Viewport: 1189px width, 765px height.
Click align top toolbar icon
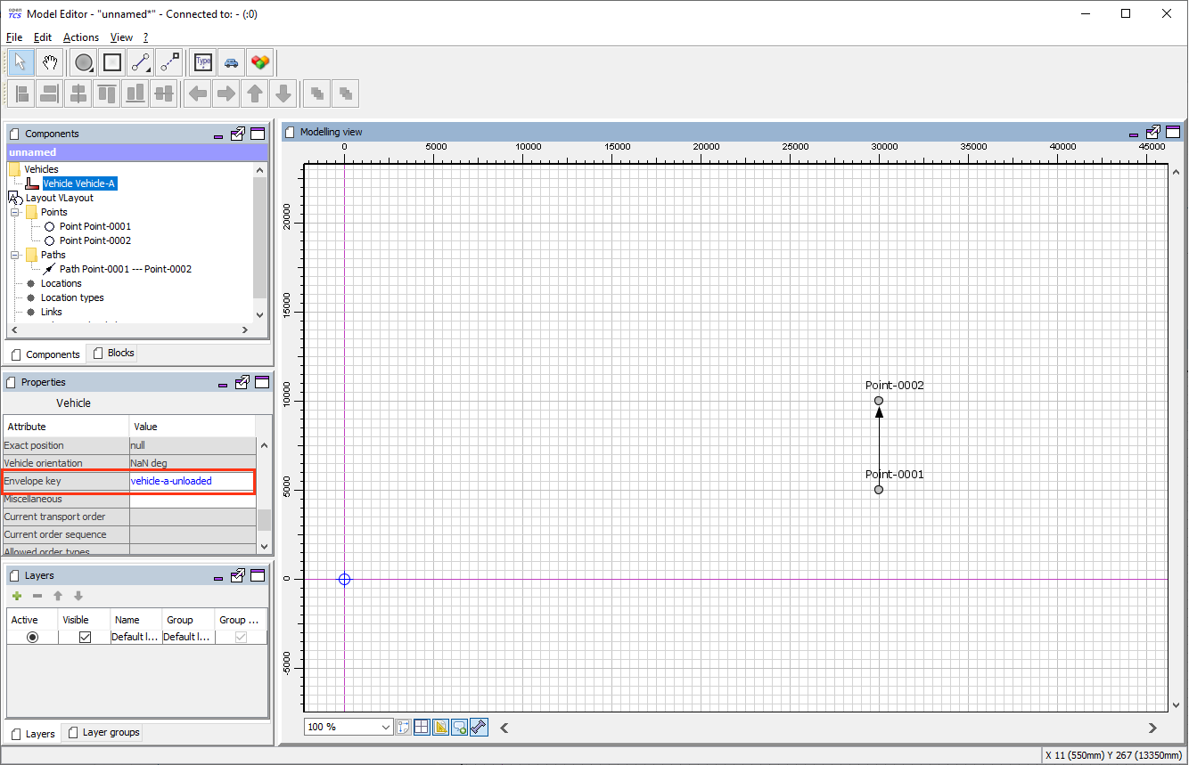(x=107, y=93)
